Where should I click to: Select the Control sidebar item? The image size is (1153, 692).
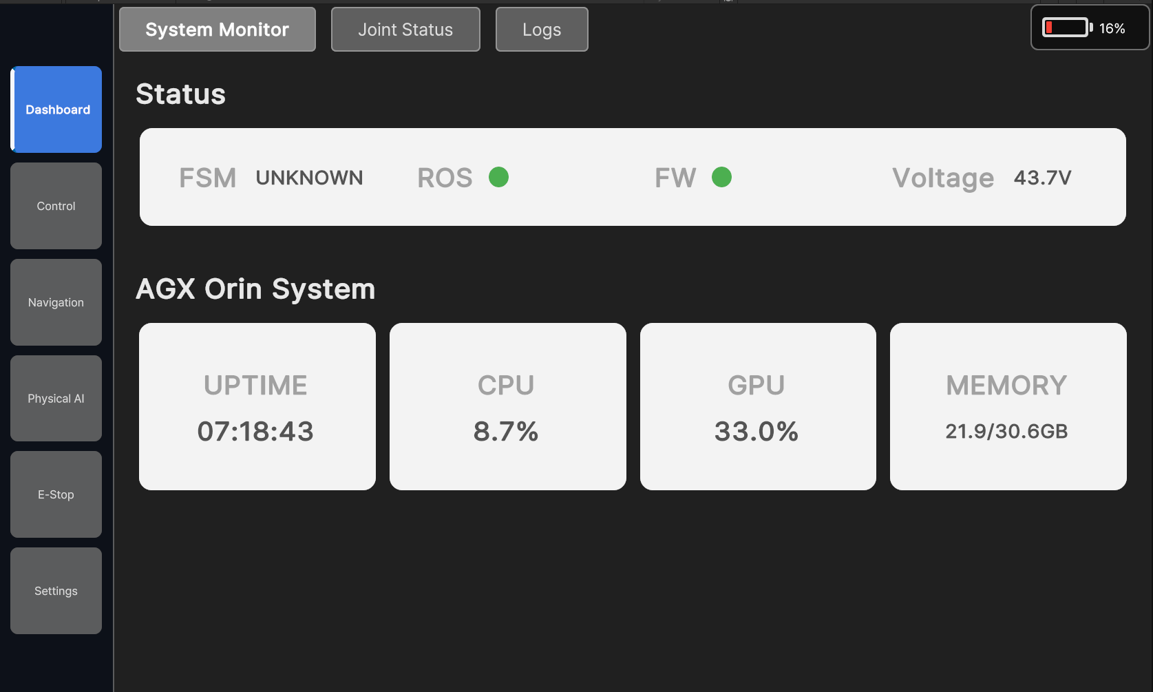pos(56,205)
